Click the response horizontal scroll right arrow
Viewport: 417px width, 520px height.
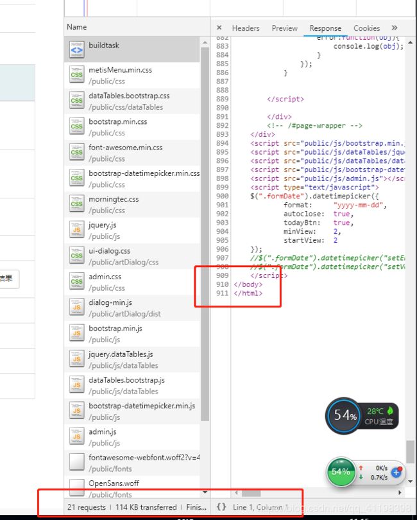(x=400, y=493)
